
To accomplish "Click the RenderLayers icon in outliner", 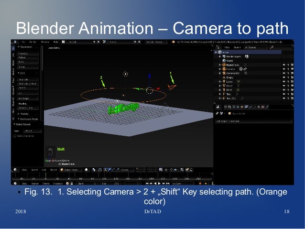I will 224,56.
